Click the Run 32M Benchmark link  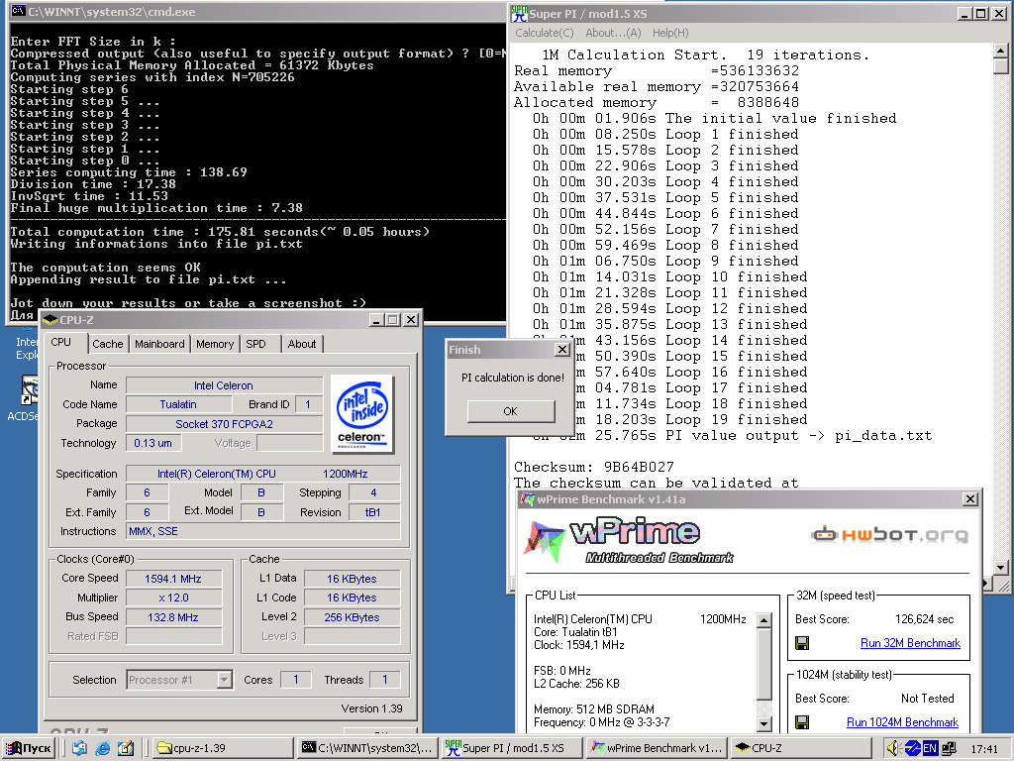point(910,643)
